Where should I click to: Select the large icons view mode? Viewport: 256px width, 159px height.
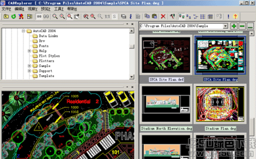tap(182, 16)
